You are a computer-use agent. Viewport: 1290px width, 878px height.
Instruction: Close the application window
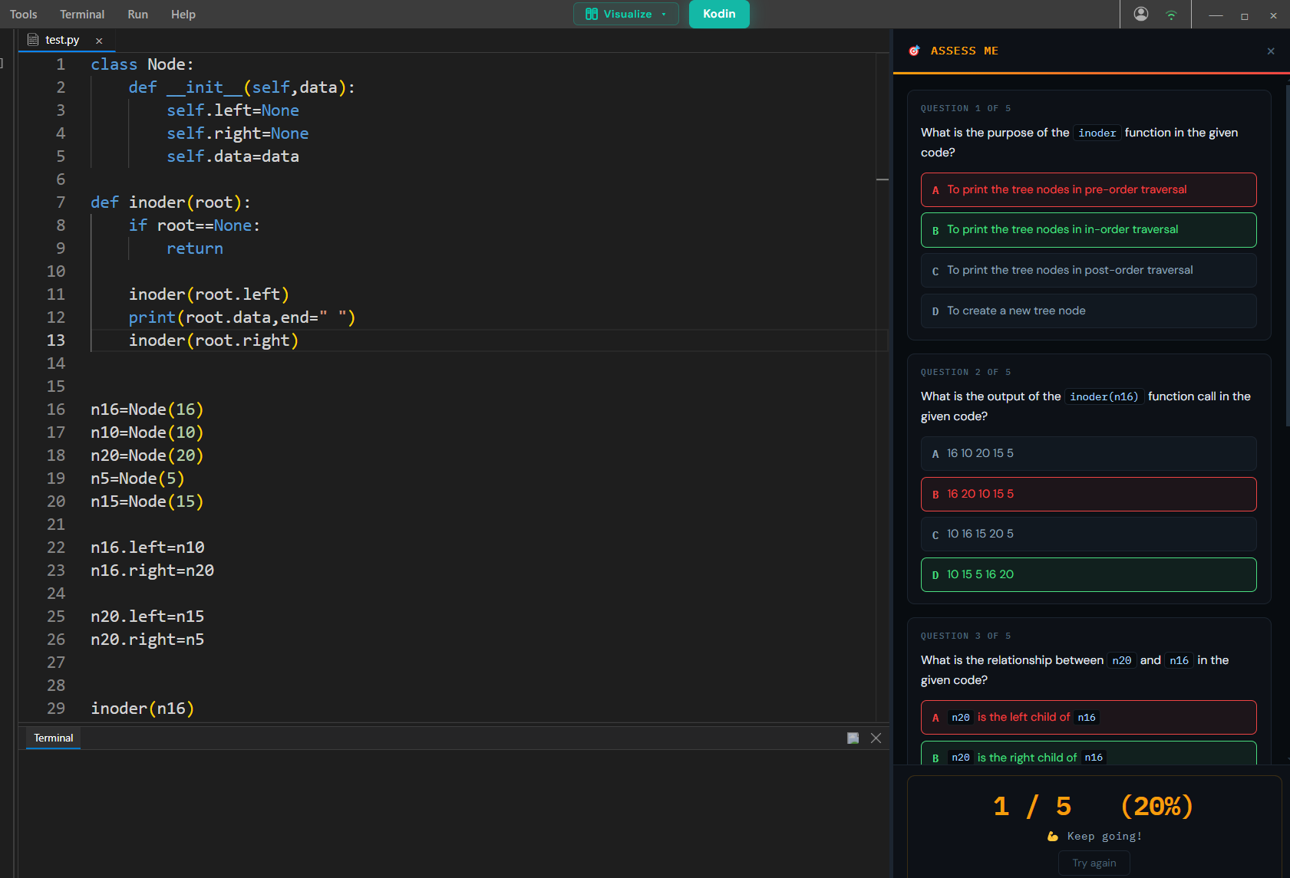[x=1273, y=15]
